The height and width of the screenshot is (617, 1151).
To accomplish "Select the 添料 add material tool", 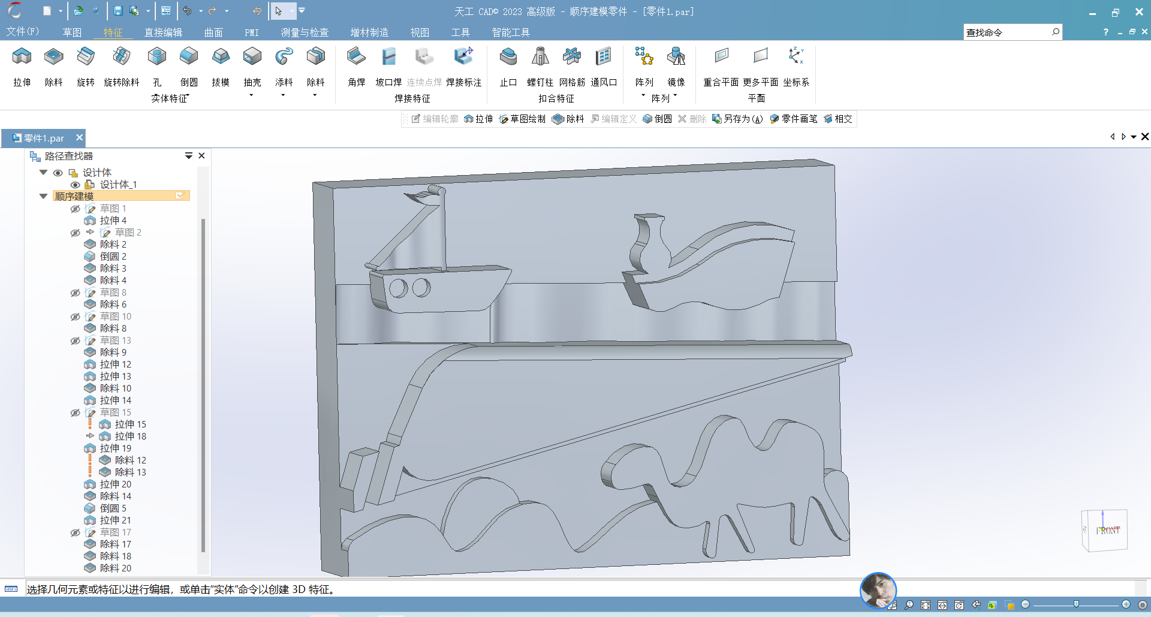I will tap(284, 66).
